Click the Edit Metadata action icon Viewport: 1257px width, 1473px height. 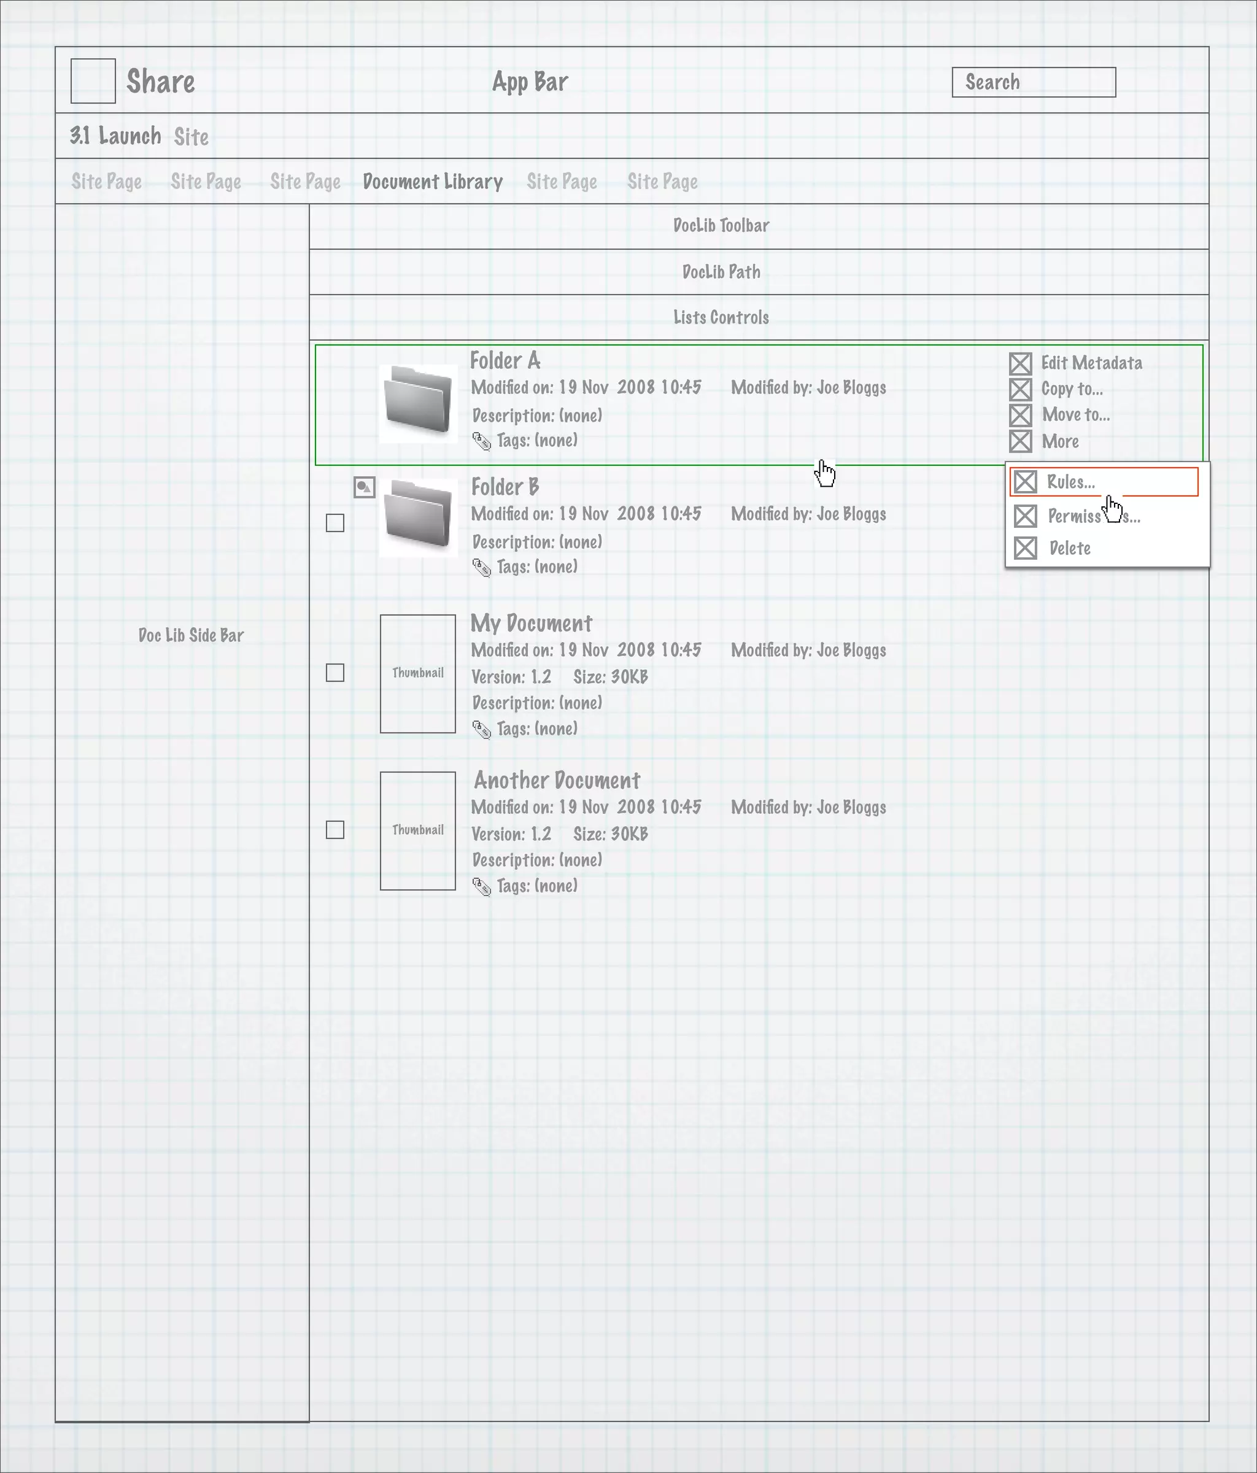(1020, 364)
